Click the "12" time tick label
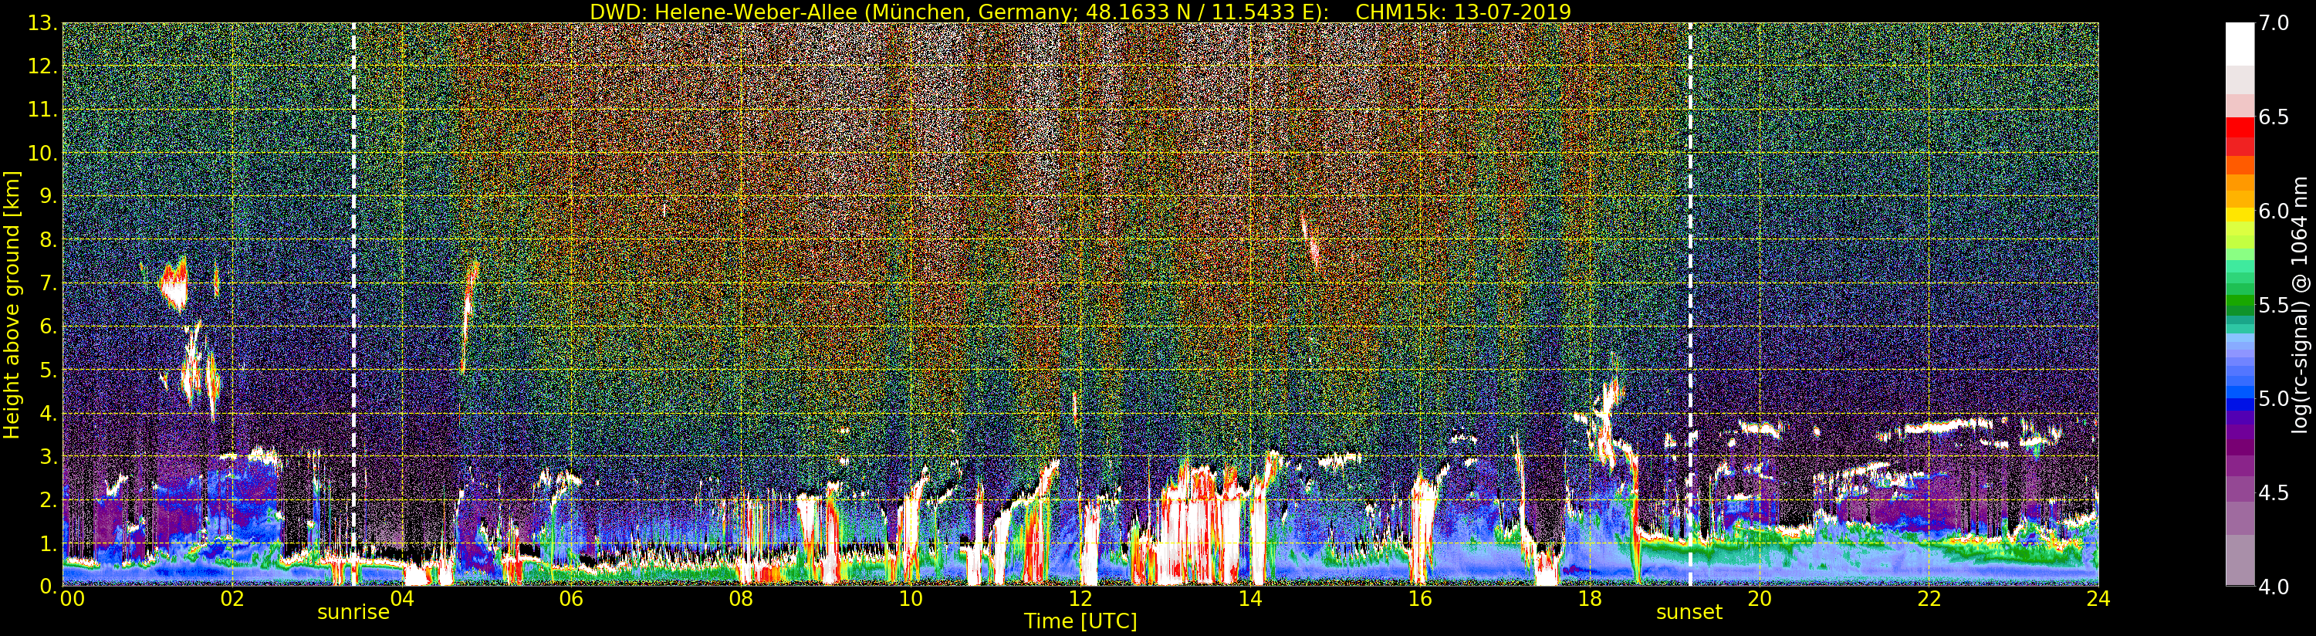Viewport: 2316px width, 636px height. coord(1080,599)
